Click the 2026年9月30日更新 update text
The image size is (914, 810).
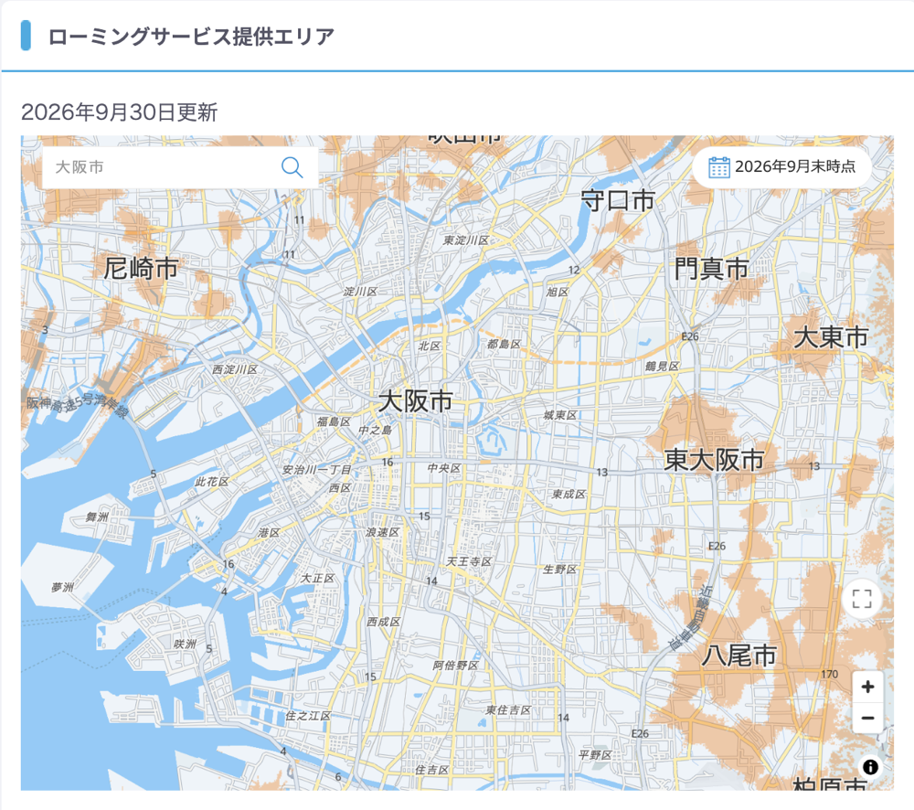tap(119, 112)
